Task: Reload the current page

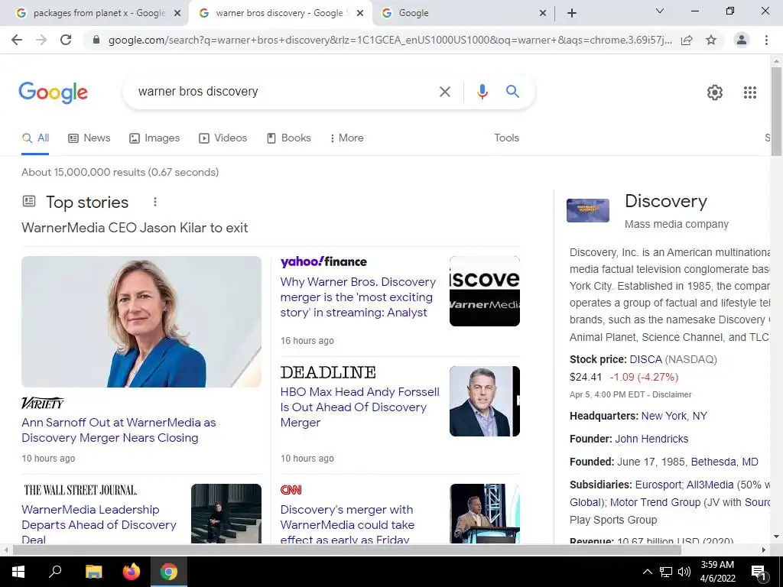Action: [66, 40]
